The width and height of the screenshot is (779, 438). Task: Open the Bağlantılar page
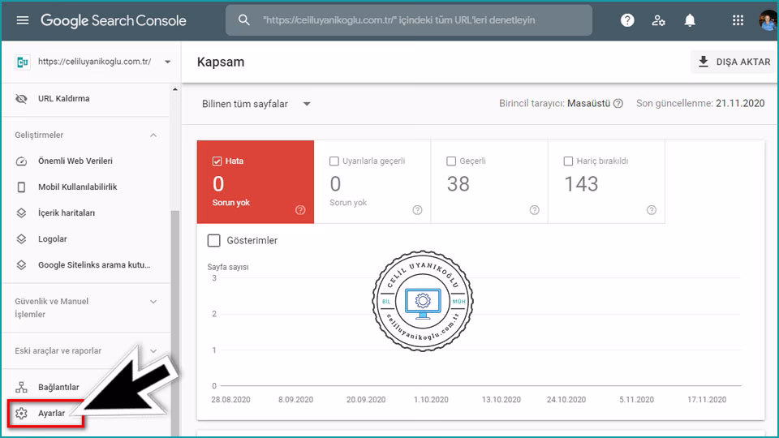[x=58, y=388]
